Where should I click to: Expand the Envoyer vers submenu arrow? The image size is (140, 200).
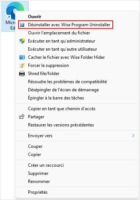(x=133, y=136)
